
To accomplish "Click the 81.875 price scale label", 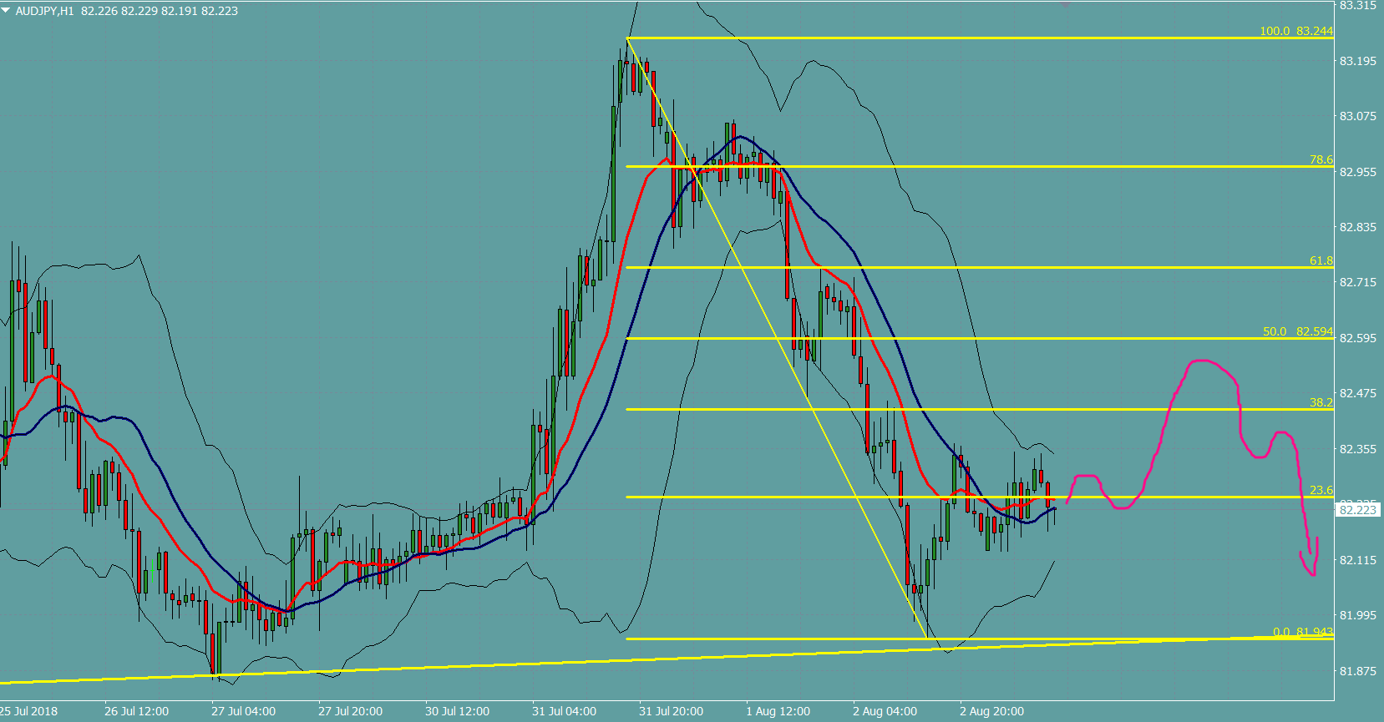I will [x=1357, y=671].
